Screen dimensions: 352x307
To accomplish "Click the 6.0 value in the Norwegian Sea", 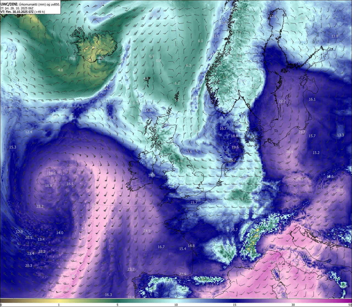I will pyautogui.click(x=200, y=41).
